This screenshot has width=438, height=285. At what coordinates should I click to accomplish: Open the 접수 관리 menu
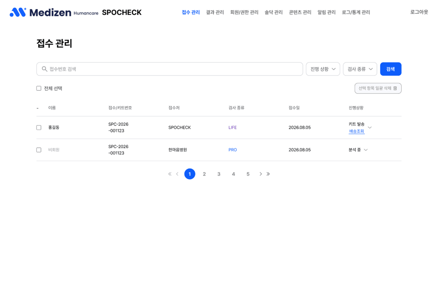(x=191, y=12)
